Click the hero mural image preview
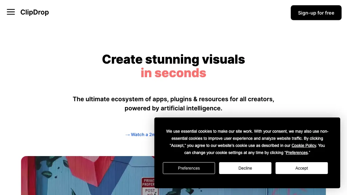347x195 pixels. 85,176
